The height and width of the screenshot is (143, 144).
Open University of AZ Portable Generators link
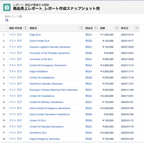[50, 53]
